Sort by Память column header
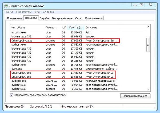Viewport: 160px width, 113px height. 76,27
